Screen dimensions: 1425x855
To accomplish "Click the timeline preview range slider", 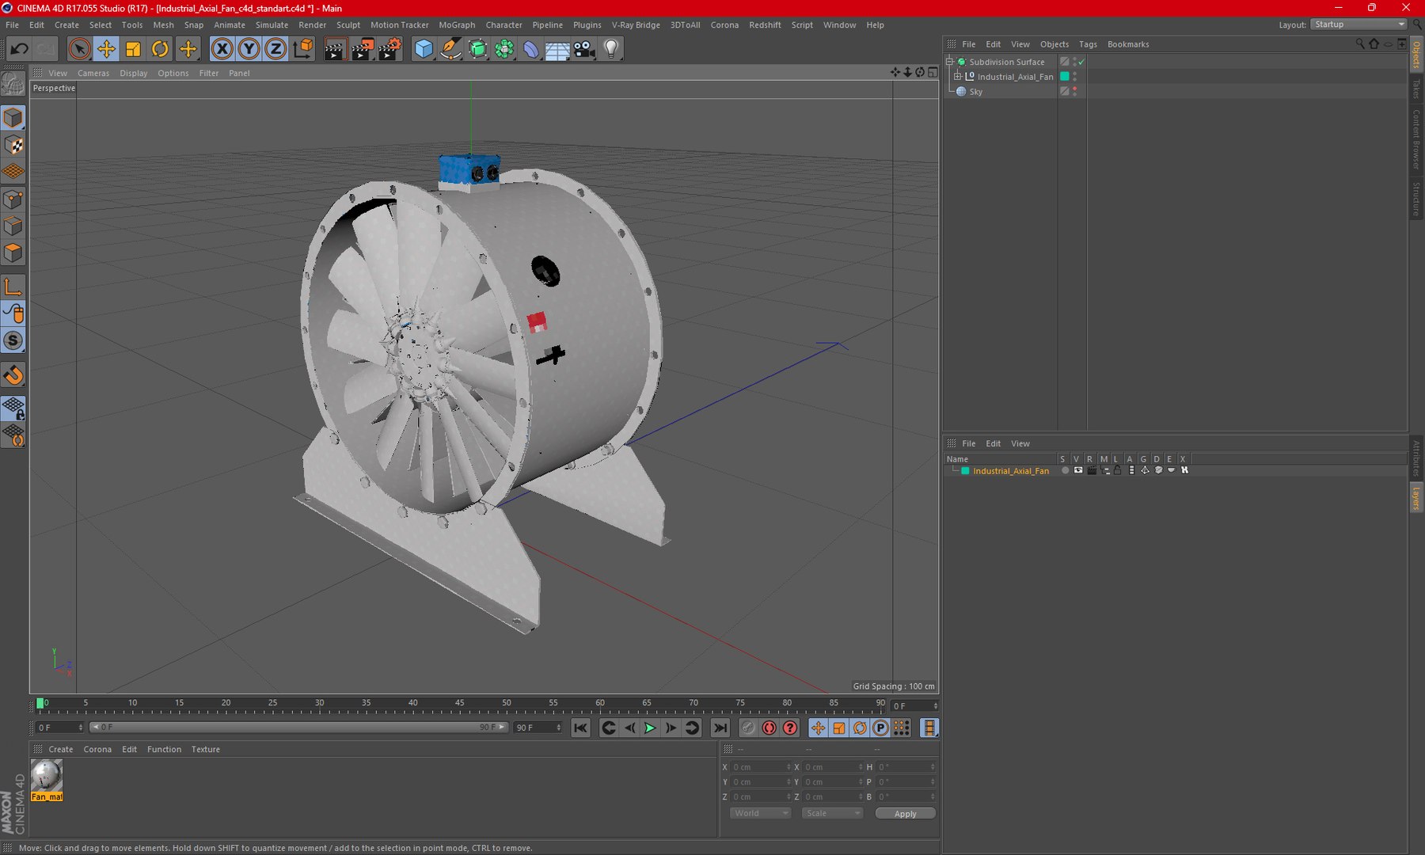I will [x=298, y=727].
